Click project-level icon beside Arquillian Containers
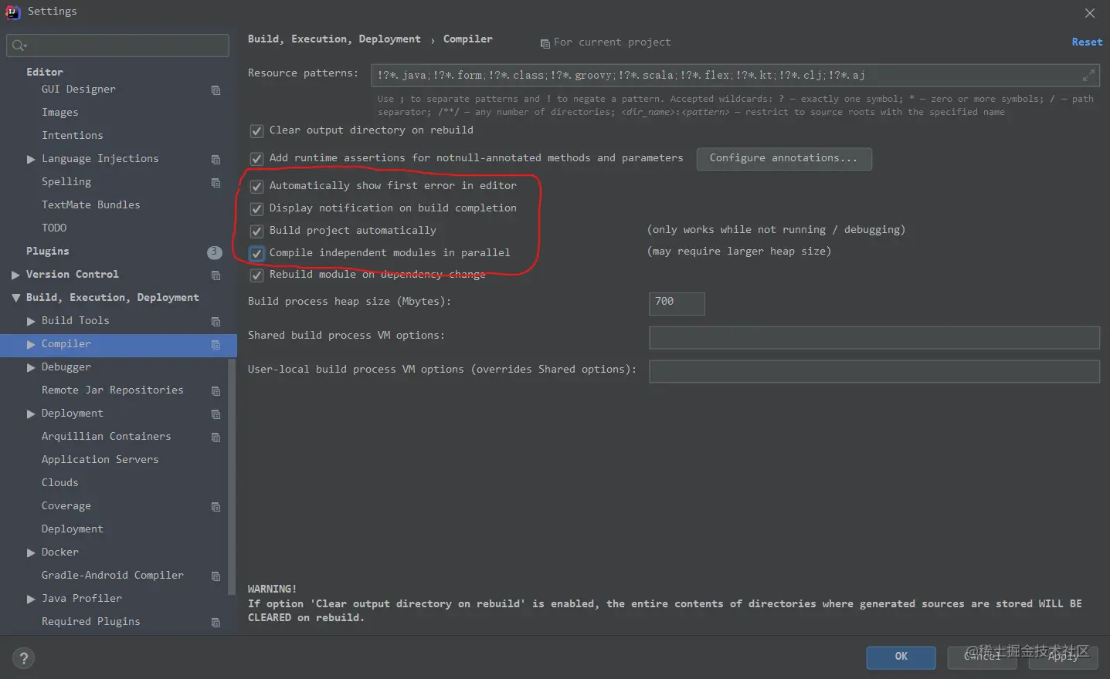This screenshot has height=679, width=1110. (x=216, y=437)
